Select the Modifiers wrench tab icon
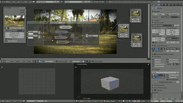Image resolution: width=183 pixels, height=103 pixels. click(x=176, y=5)
